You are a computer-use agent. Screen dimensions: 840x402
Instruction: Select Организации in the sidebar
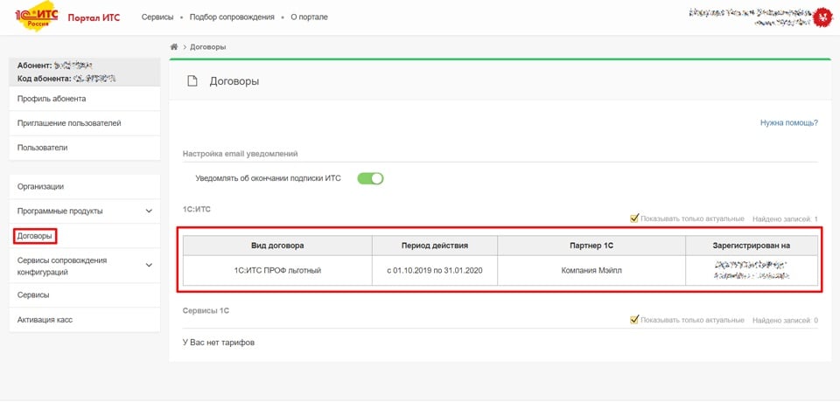[x=40, y=186]
